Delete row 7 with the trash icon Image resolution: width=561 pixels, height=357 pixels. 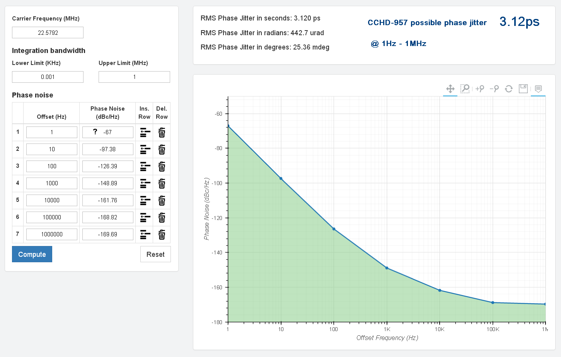[162, 235]
